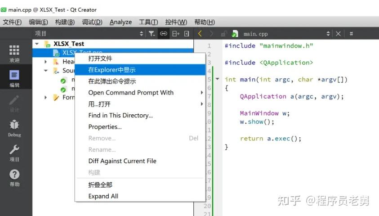Image resolution: width=379 pixels, height=216 pixels.
Task: Click the "mainwindow.h" include string
Action: (x=286, y=46)
